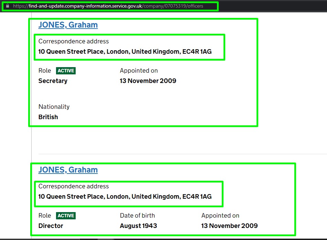Image resolution: width=327 pixels, height=240 pixels.
Task: Click the Companies House URL in the address bar
Action: (108, 6)
